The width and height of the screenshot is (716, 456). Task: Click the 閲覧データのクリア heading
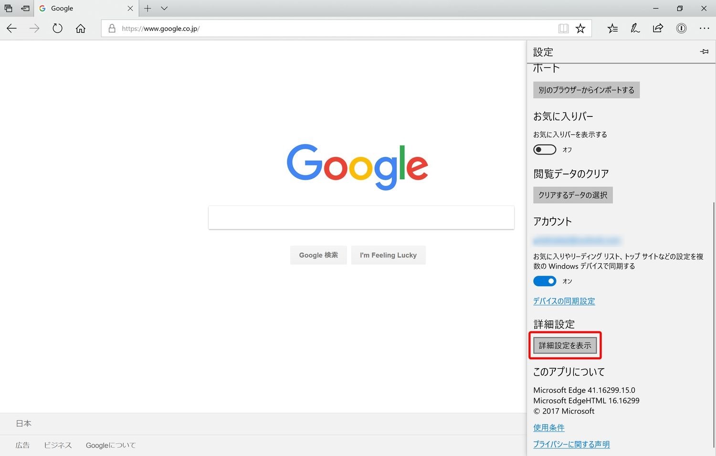point(571,174)
